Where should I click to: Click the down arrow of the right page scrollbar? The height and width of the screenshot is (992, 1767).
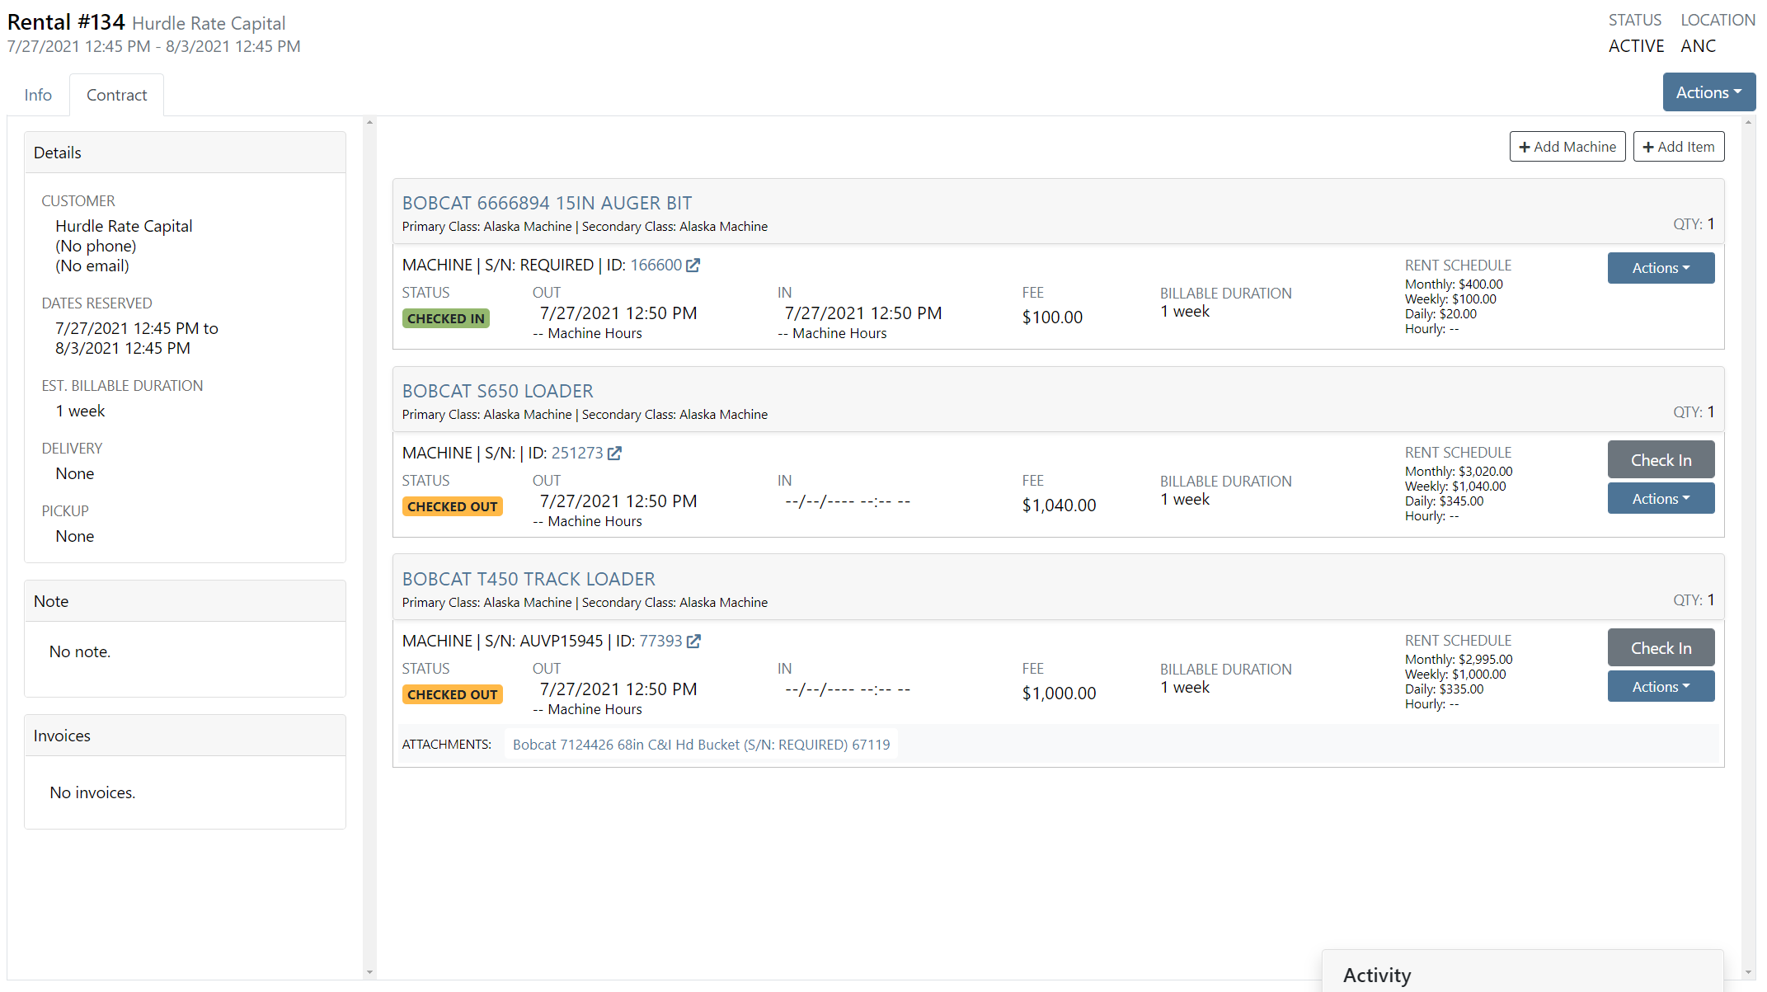coord(1749,972)
